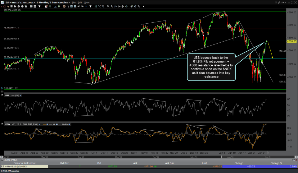Toggle the PPO OsMA checkbox
298x173 pixels.
tap(69, 124)
